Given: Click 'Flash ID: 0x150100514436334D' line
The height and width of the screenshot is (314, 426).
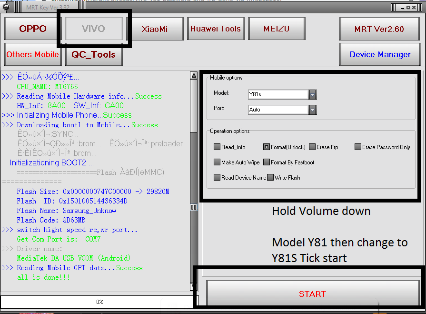Looking at the screenshot, I should point(72,201).
